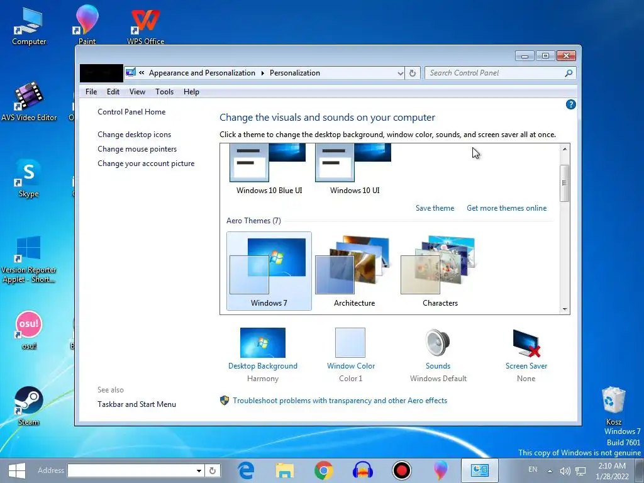644x483 pixels.
Task: Open the Sounds speaker icon
Action: (438, 343)
